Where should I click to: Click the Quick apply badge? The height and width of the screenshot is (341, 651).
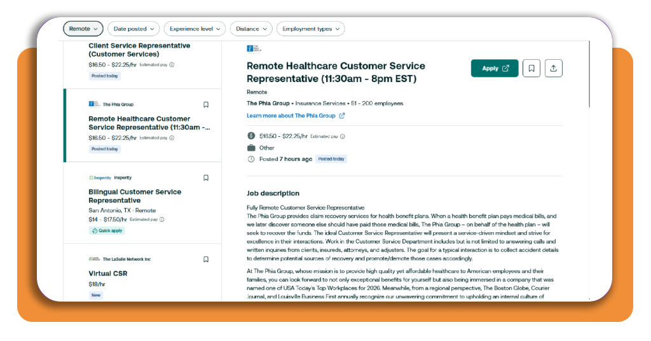[107, 230]
